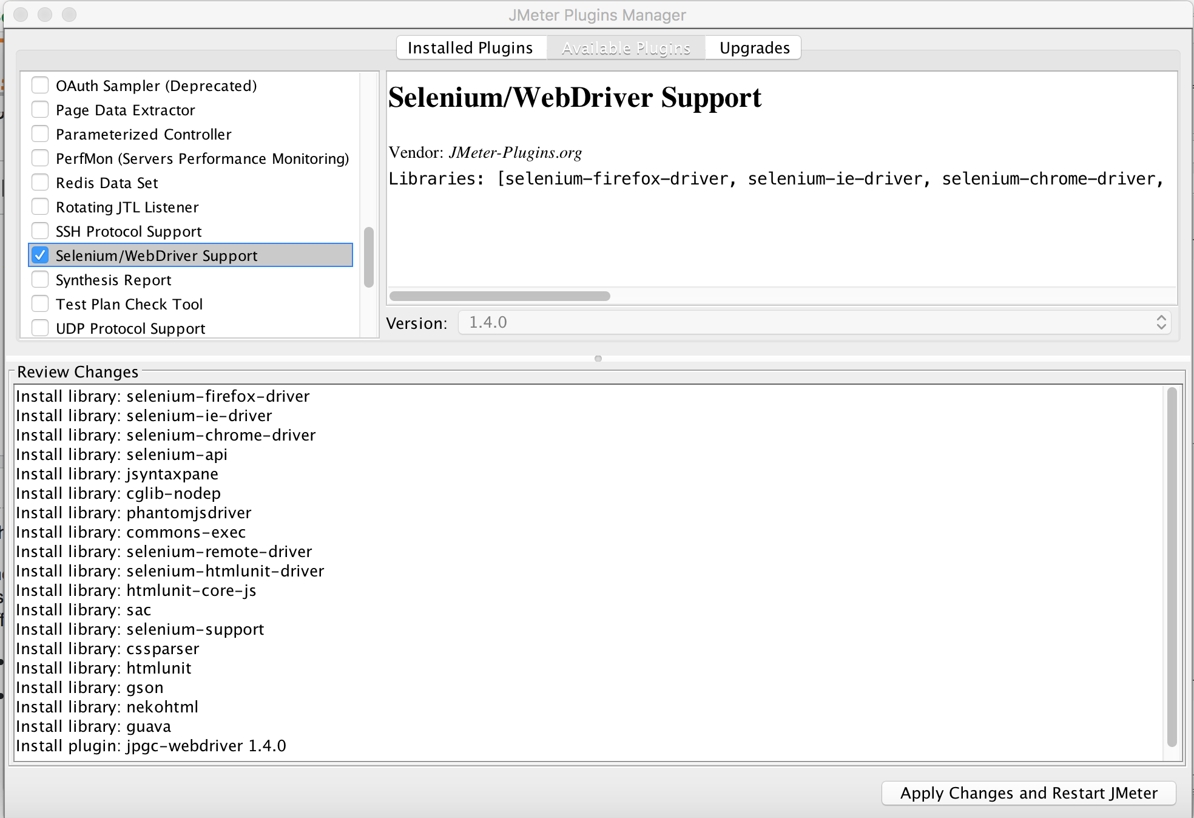Enable the Synthesis Report checkbox
Image resolution: width=1194 pixels, height=818 pixels.
coord(40,280)
